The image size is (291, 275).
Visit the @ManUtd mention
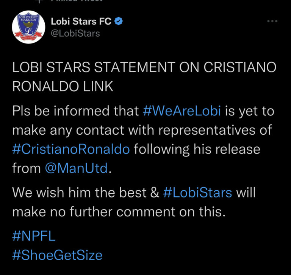(x=76, y=168)
